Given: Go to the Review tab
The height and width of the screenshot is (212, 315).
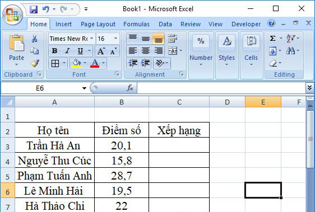Looking at the screenshot, I should (x=191, y=24).
